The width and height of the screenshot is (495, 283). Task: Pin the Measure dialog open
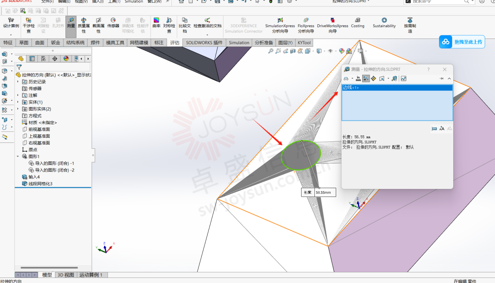coord(441,79)
